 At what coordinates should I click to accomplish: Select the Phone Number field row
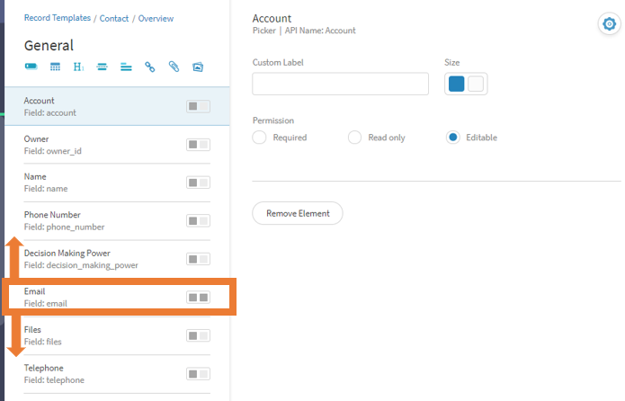pyautogui.click(x=117, y=221)
